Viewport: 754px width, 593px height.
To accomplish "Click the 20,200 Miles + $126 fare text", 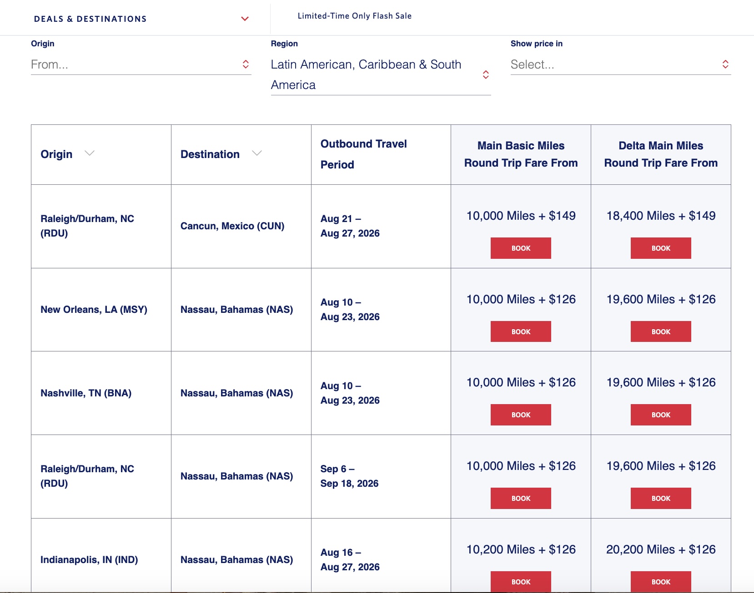I will 661,549.
